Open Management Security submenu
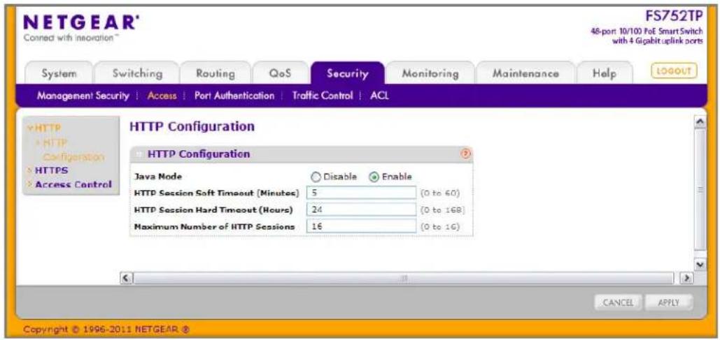 [83, 96]
